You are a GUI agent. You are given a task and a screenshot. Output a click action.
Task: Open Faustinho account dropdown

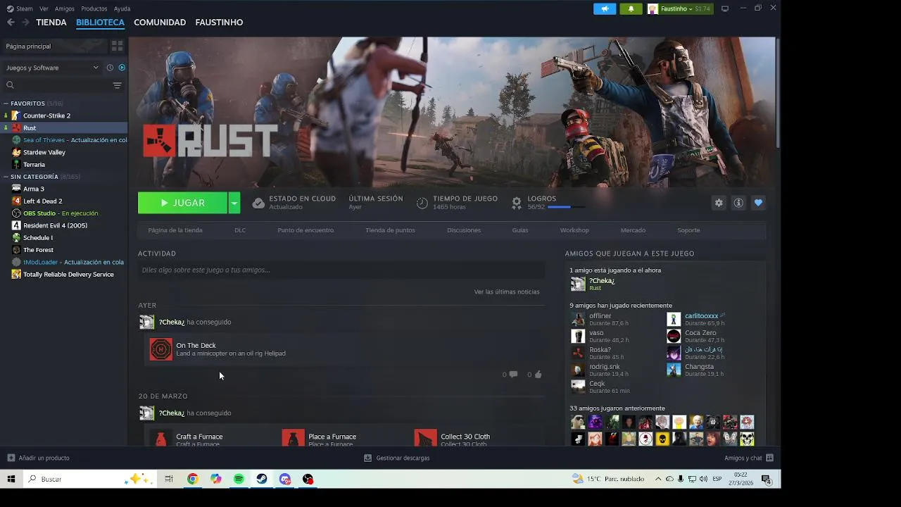[680, 8]
